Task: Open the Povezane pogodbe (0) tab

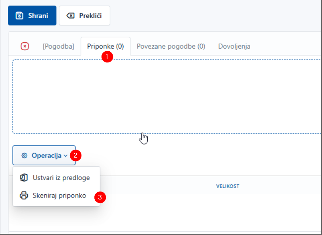Action: 171,46
